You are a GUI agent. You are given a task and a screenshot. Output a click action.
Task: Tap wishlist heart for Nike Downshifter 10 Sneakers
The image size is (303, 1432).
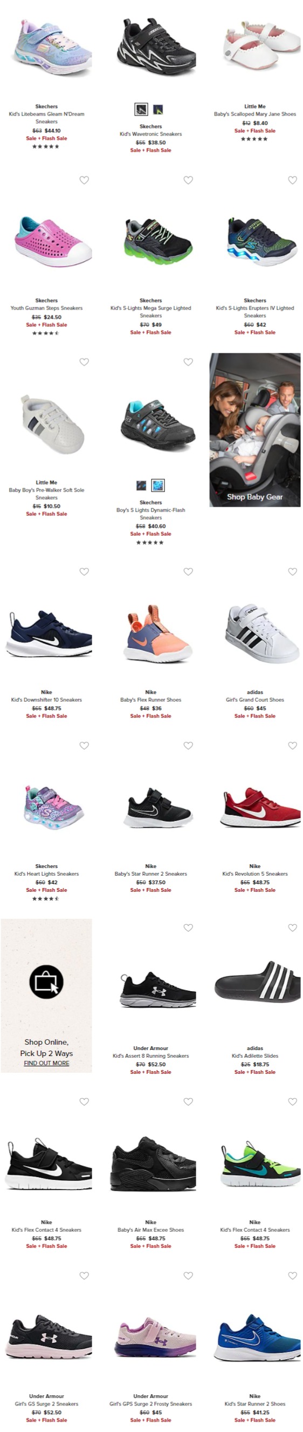[84, 572]
